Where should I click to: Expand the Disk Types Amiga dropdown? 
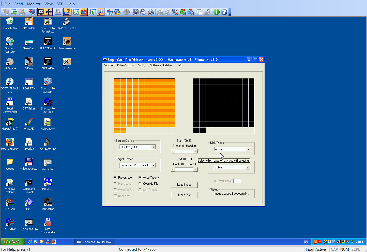[x=248, y=149]
